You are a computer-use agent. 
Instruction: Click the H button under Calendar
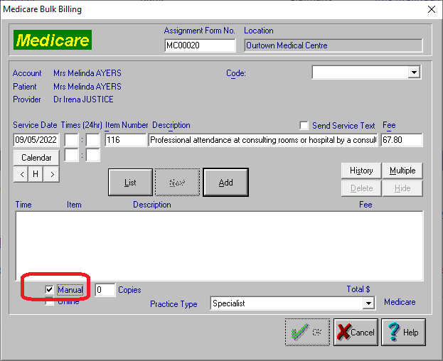(x=36, y=174)
